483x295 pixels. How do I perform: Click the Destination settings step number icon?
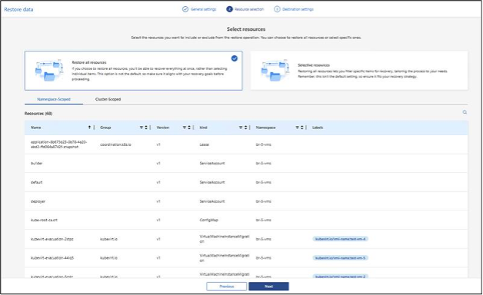click(x=277, y=9)
